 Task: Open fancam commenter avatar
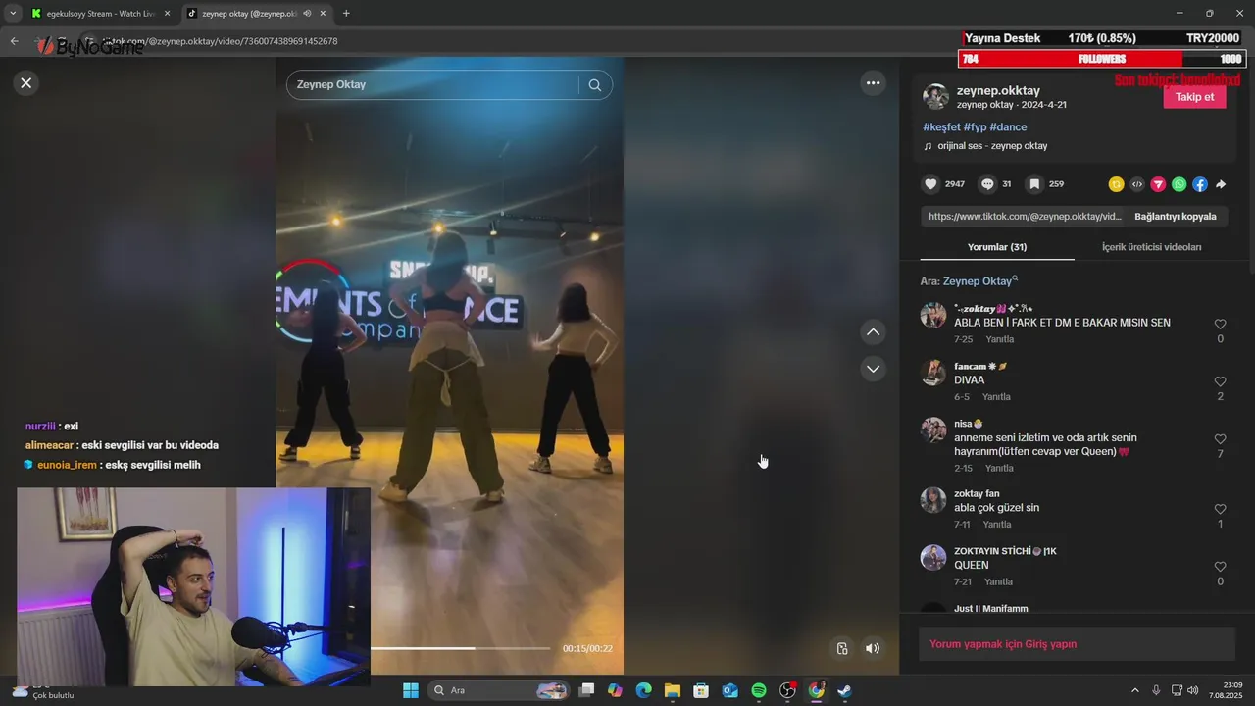click(x=933, y=373)
